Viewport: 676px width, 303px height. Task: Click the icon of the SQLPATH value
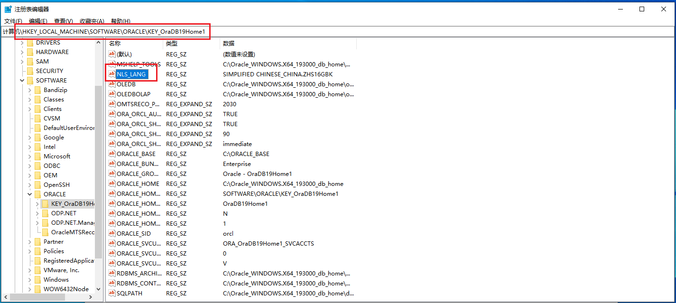pos(112,293)
